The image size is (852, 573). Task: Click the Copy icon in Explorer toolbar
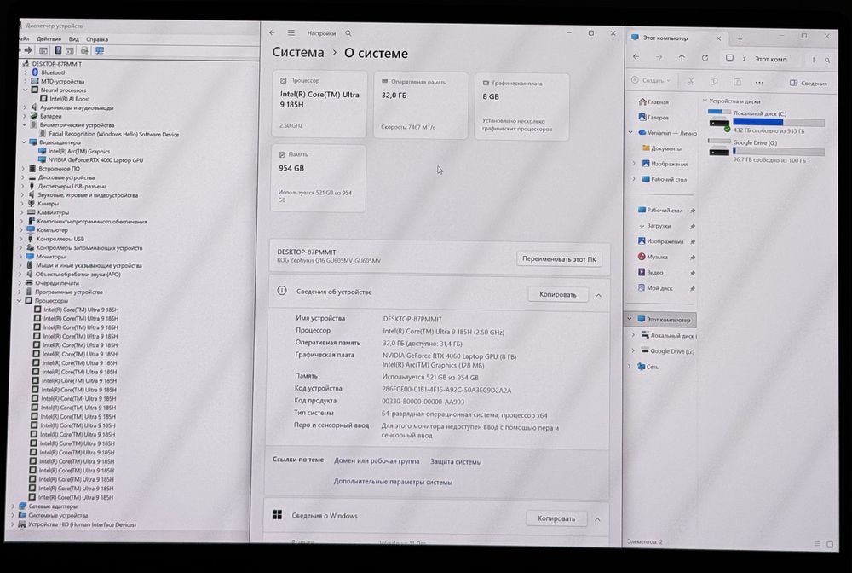point(714,82)
